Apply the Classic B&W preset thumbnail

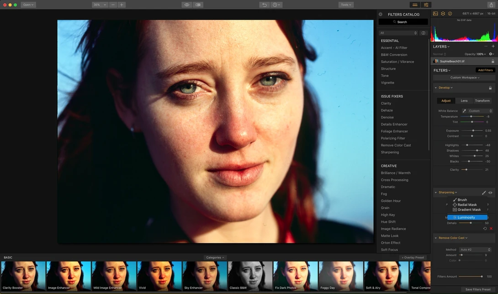250,276
